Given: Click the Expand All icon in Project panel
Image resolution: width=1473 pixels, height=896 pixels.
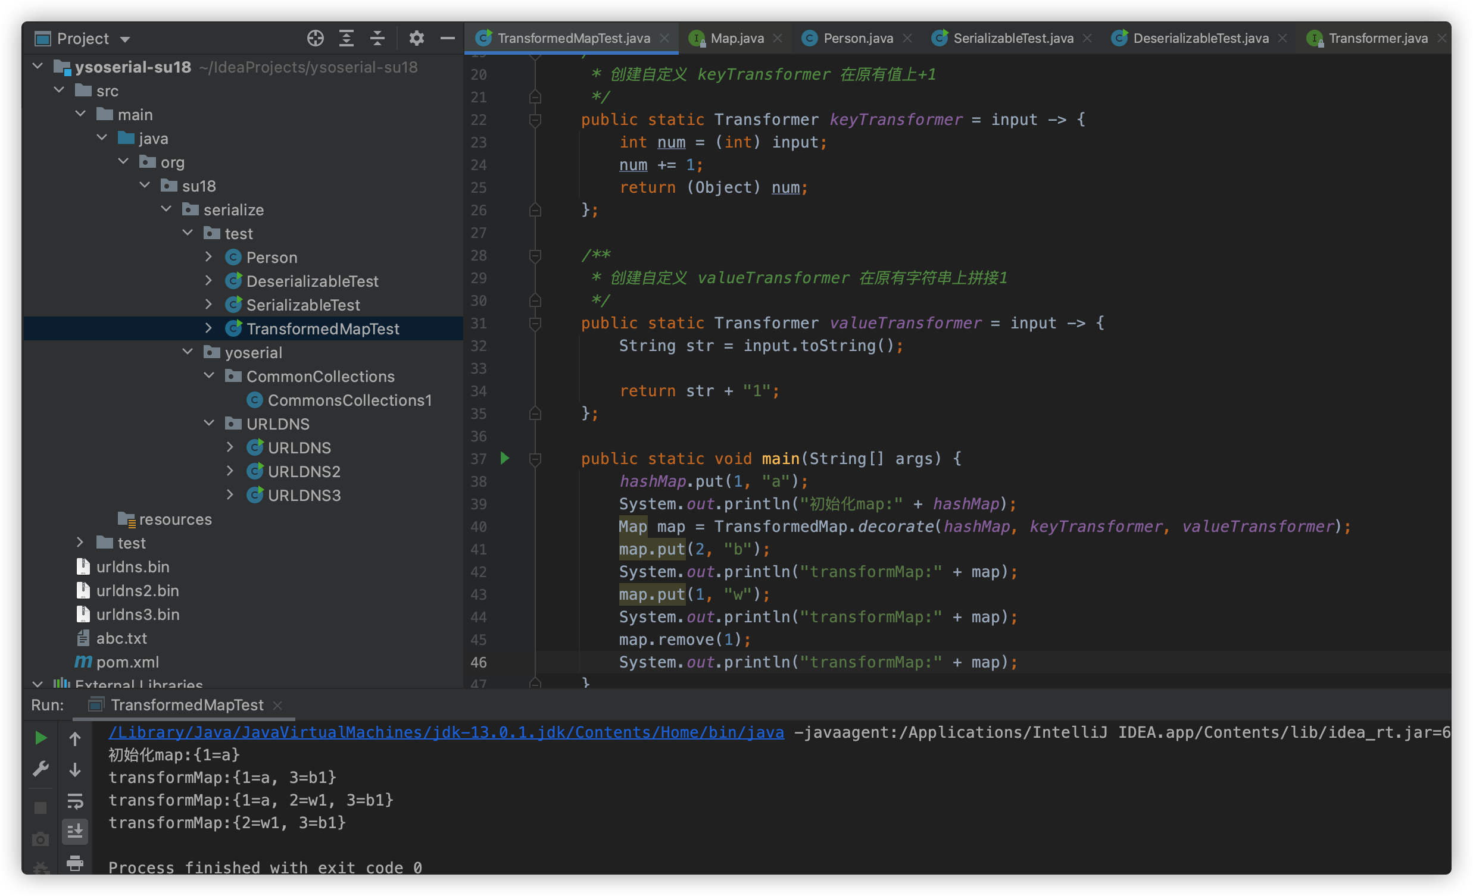Looking at the screenshot, I should click(346, 38).
